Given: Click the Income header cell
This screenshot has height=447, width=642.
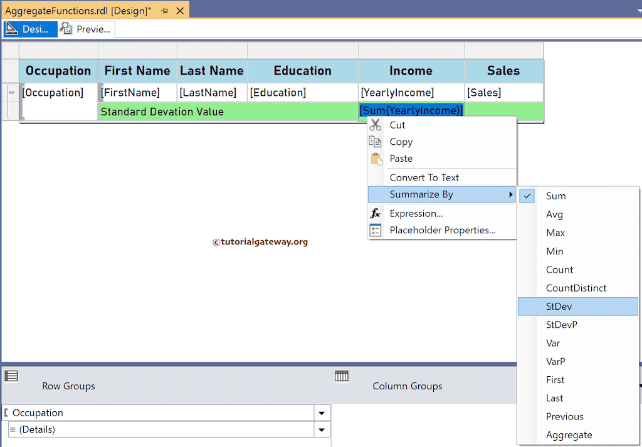Looking at the screenshot, I should pos(411,71).
